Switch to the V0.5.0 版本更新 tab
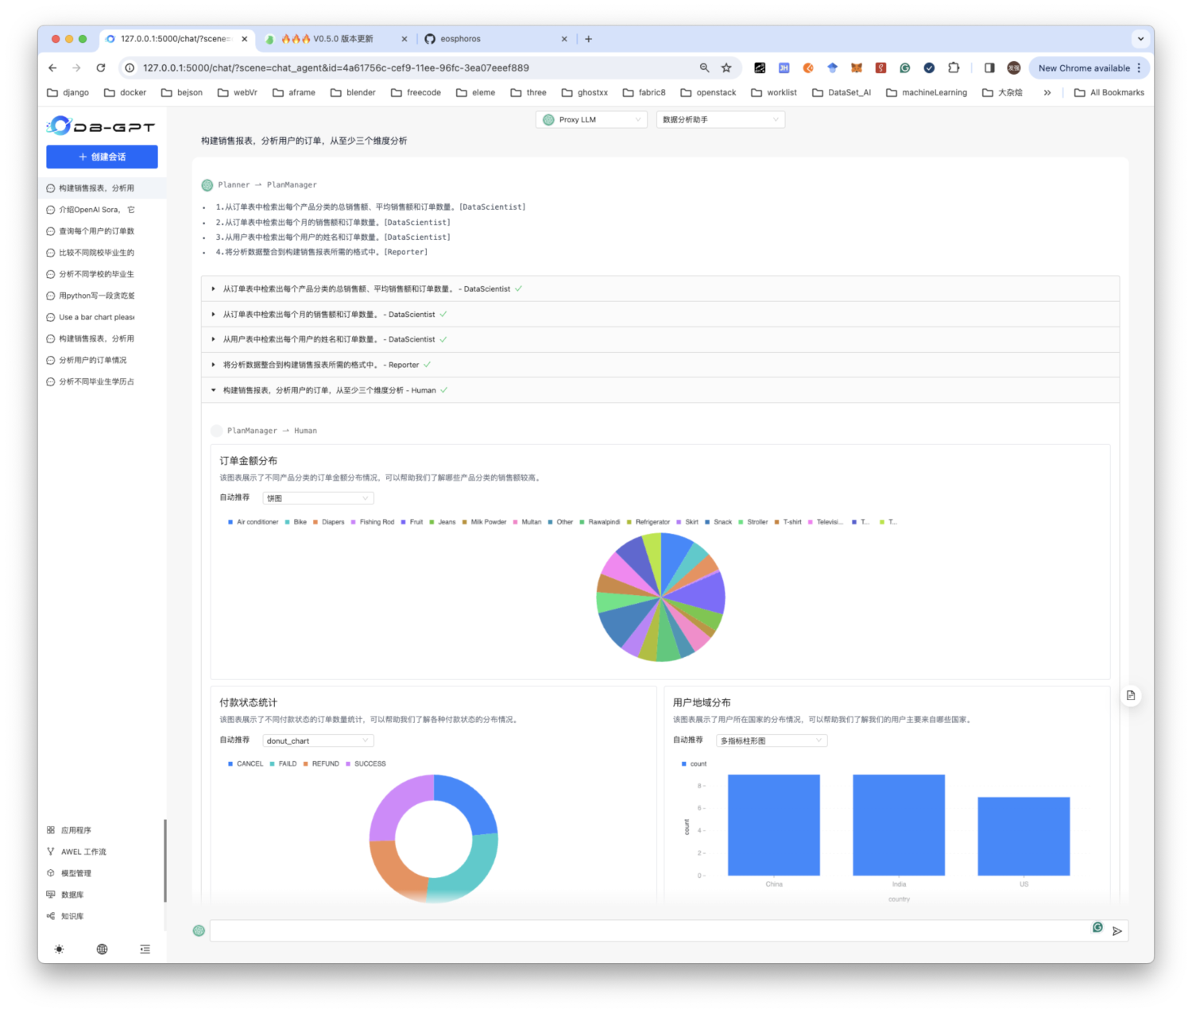This screenshot has height=1013, width=1192. pyautogui.click(x=336, y=38)
